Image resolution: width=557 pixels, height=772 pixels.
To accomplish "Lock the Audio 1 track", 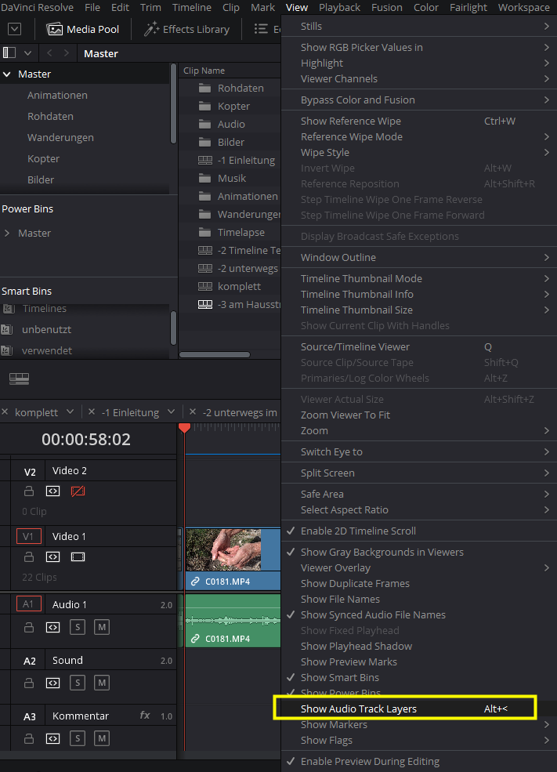I will pyautogui.click(x=29, y=627).
